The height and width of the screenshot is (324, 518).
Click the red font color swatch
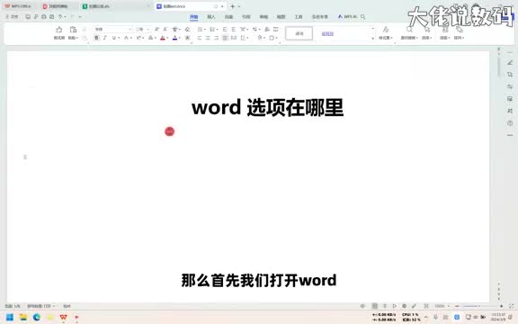pyautogui.click(x=163, y=38)
